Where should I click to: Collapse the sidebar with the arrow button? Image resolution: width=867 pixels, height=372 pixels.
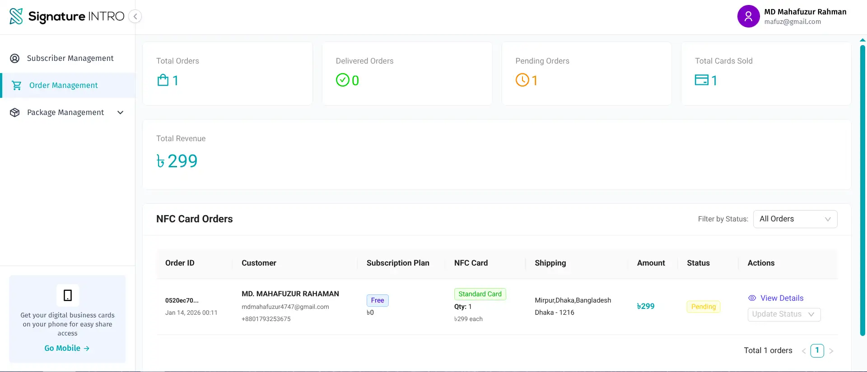(135, 17)
